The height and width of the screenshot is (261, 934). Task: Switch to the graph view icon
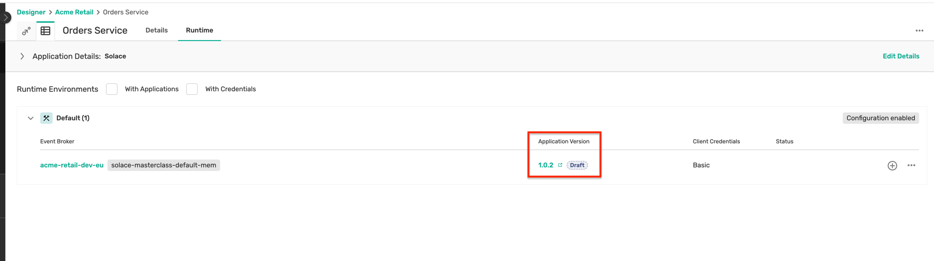[26, 31]
